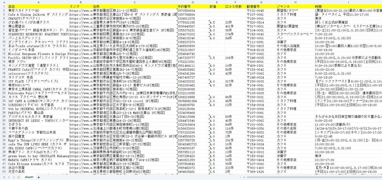Screen dimensions: 382x180
Task: Select the Pacific DRIVE-IN cell
Action: coord(38,58)
